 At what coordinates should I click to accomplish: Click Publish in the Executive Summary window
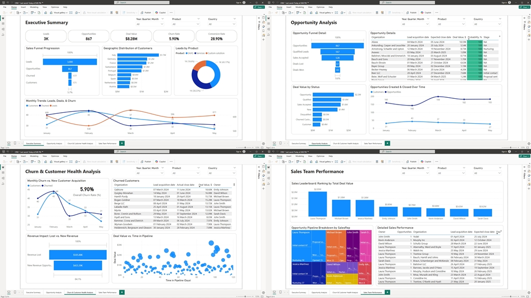pos(147,12)
